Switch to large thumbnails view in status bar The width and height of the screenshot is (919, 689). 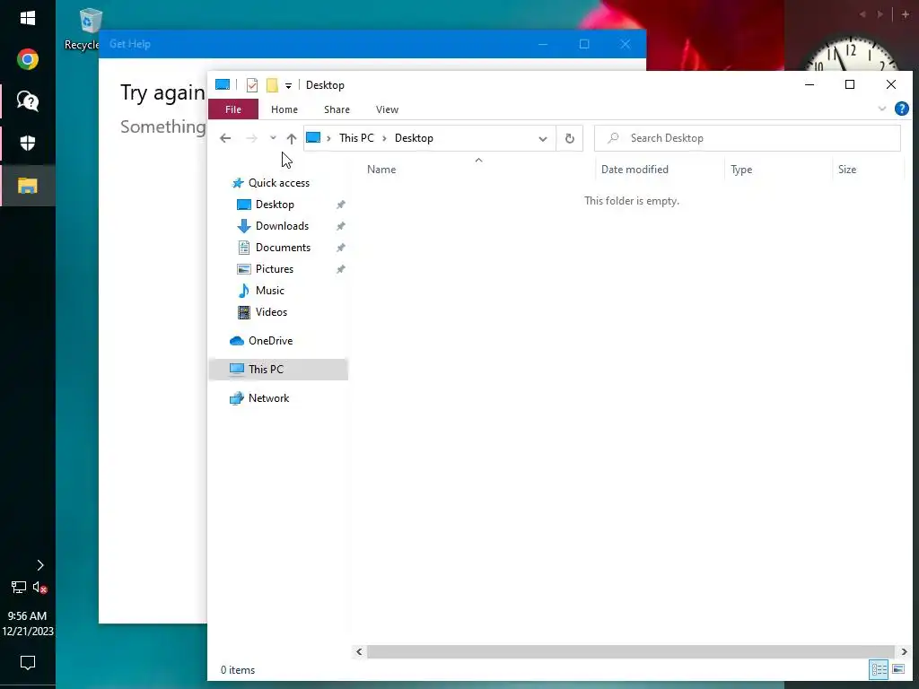[898, 669]
